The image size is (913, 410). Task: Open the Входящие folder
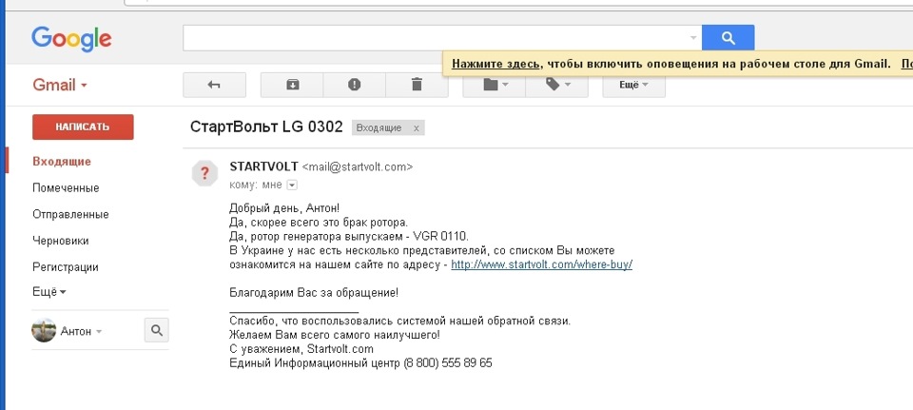(x=62, y=162)
